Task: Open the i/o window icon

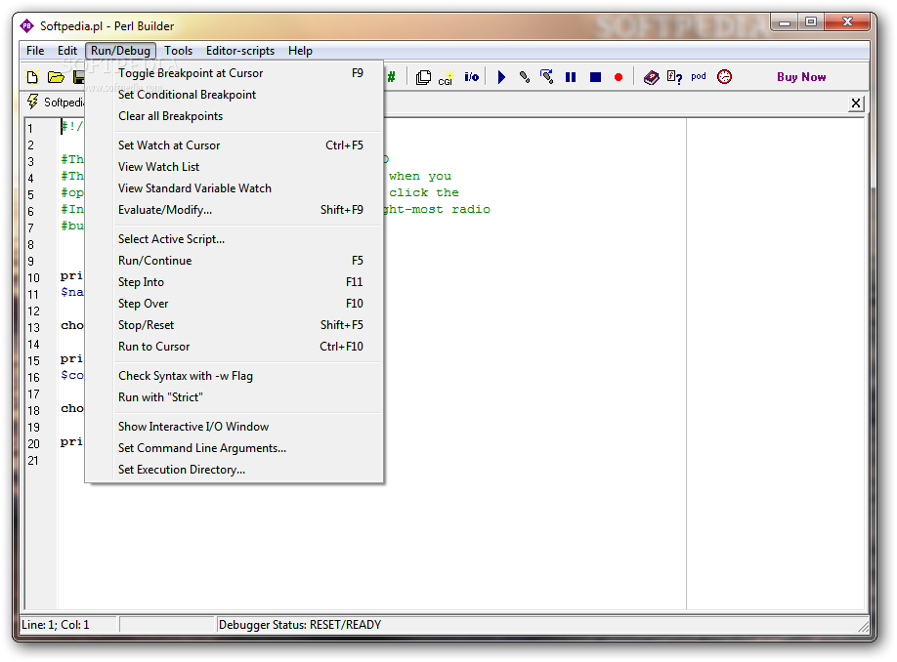Action: [471, 76]
